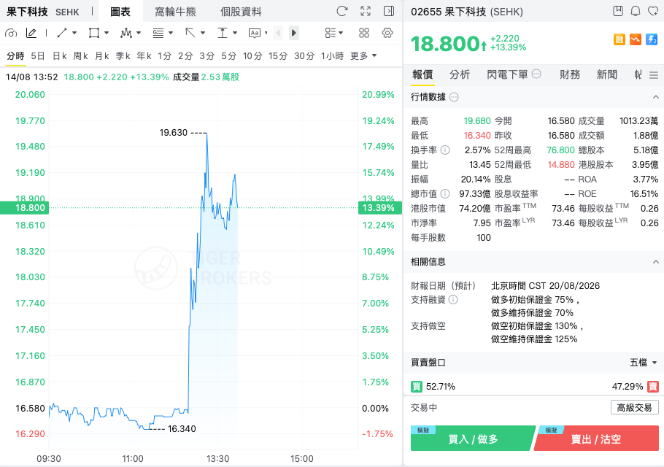This screenshot has width=664, height=467.
Task: Open the 閃電下單 tab
Action: [x=507, y=74]
